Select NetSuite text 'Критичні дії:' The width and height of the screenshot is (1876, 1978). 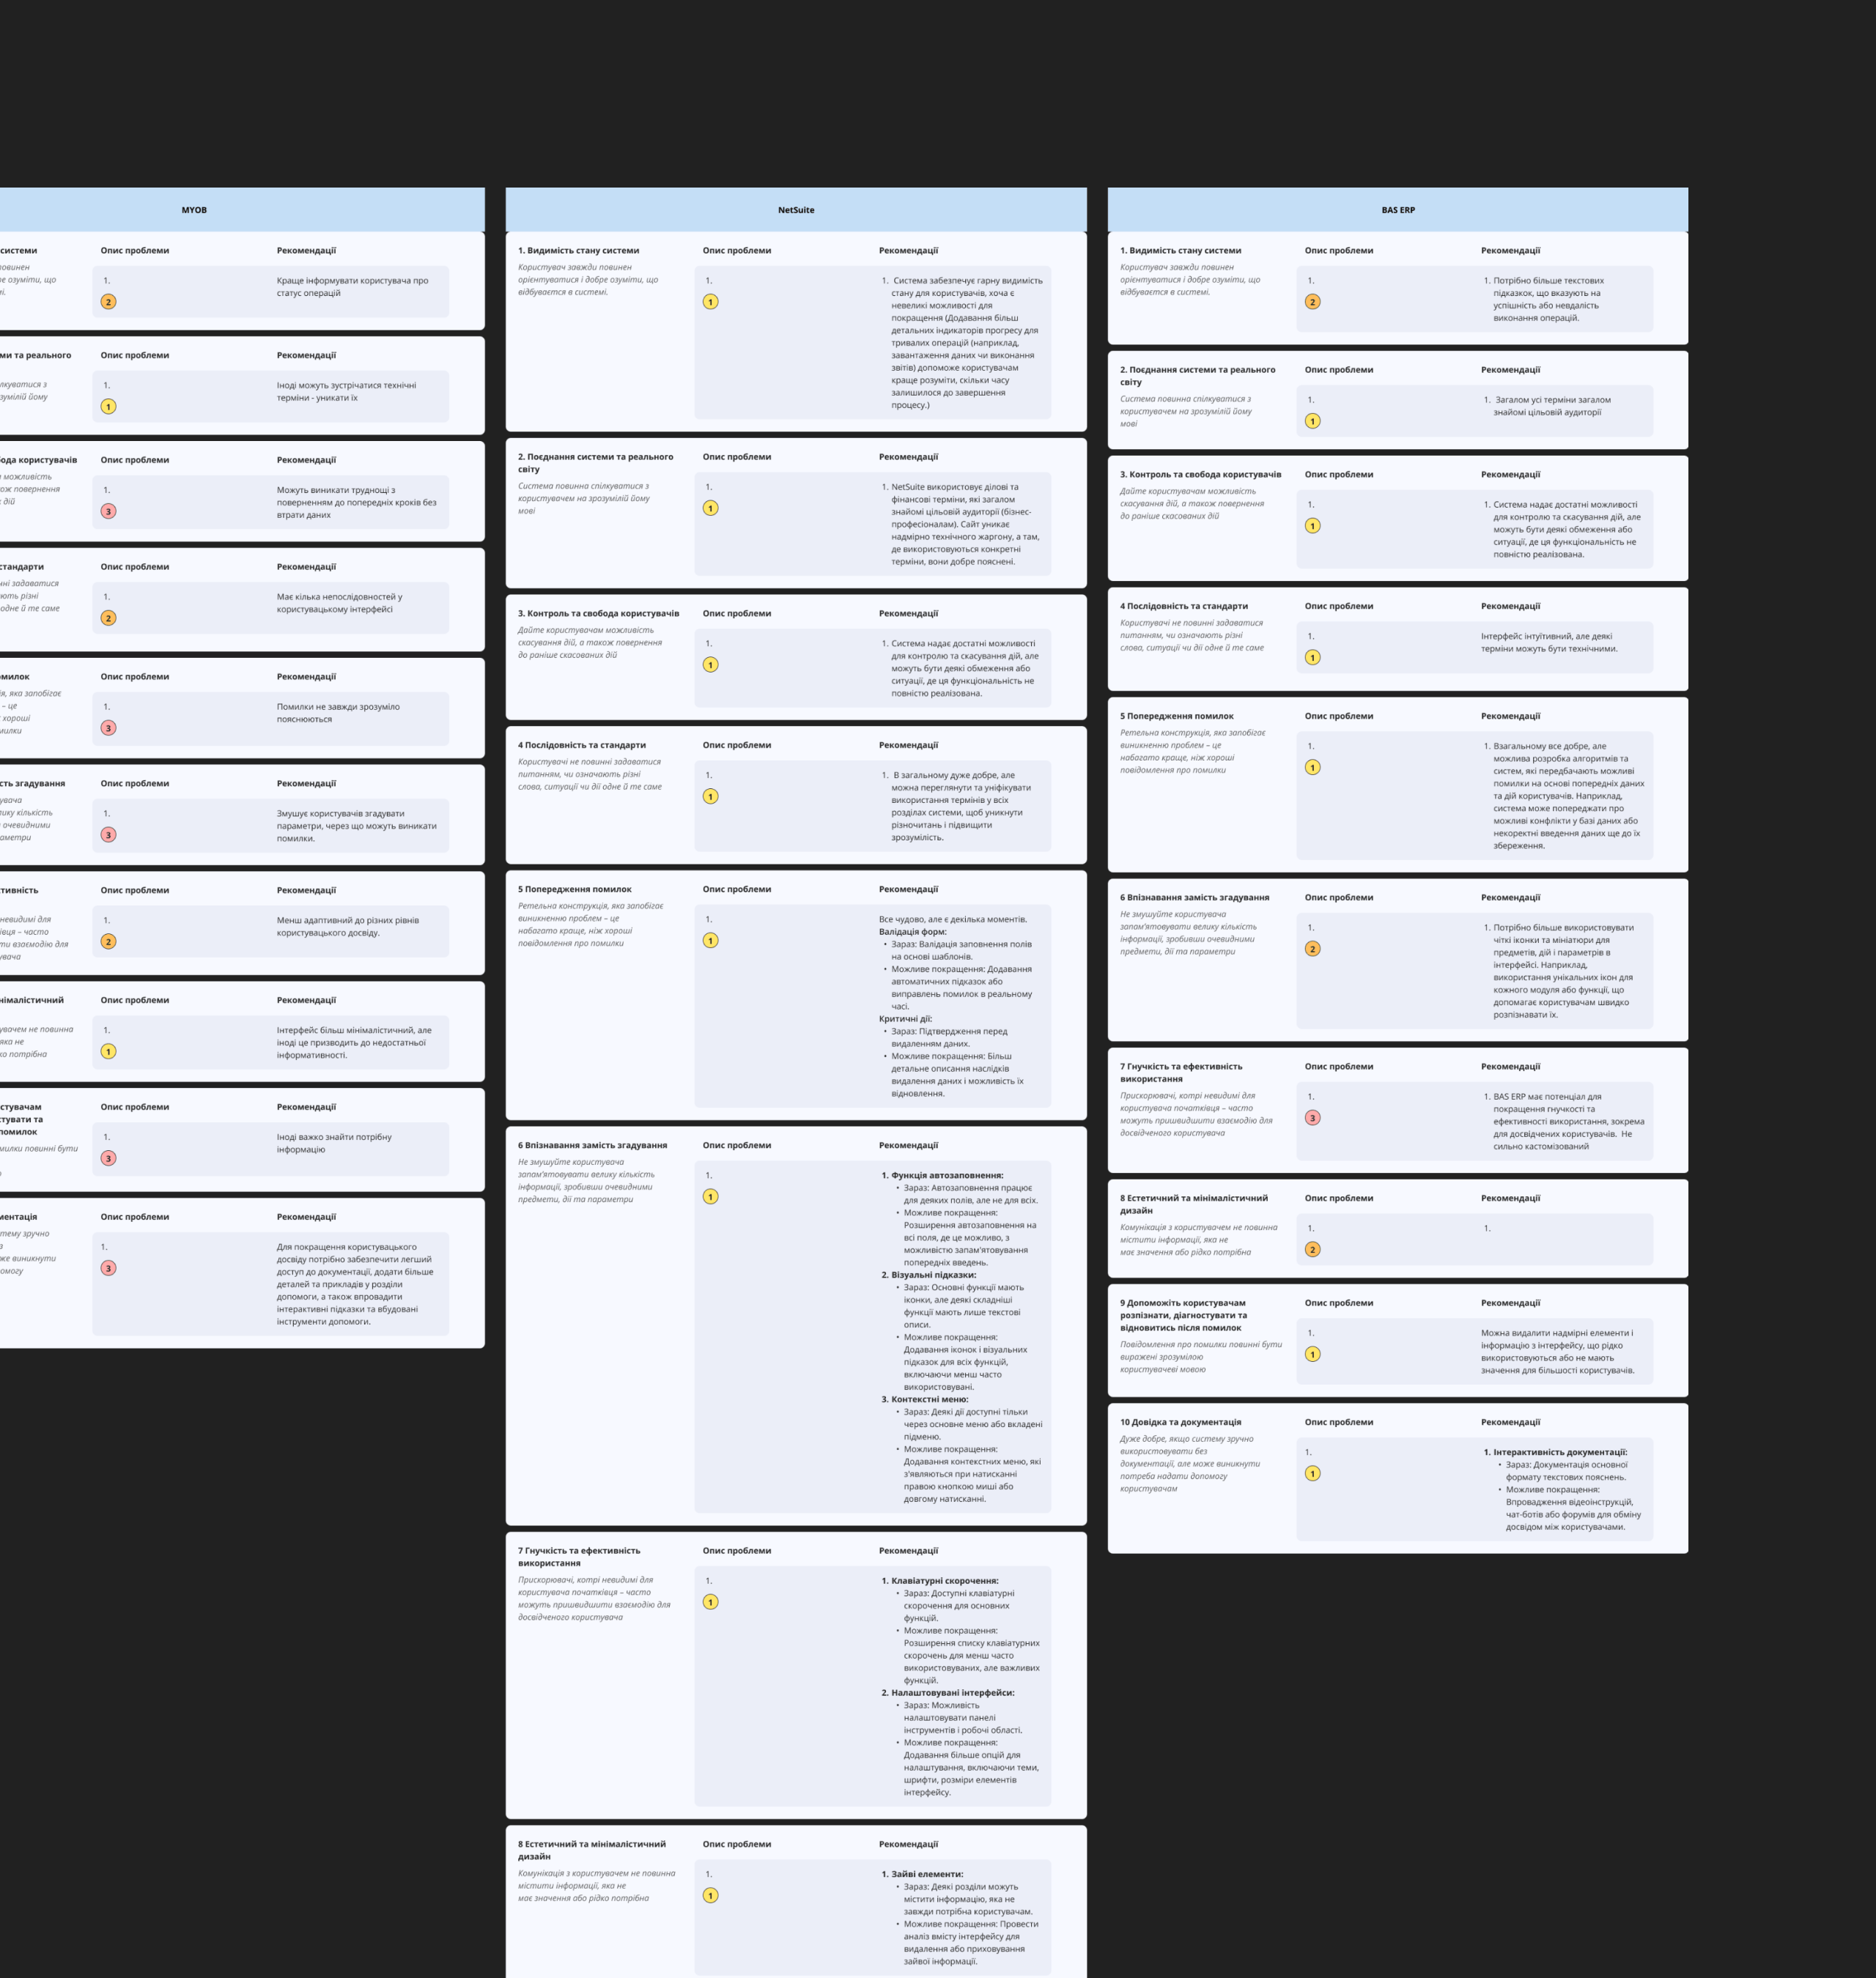coord(905,1020)
